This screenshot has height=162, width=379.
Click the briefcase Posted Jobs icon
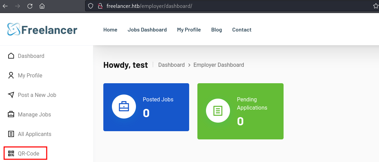(124, 107)
